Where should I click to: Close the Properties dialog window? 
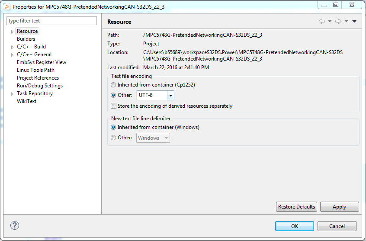(353, 5)
